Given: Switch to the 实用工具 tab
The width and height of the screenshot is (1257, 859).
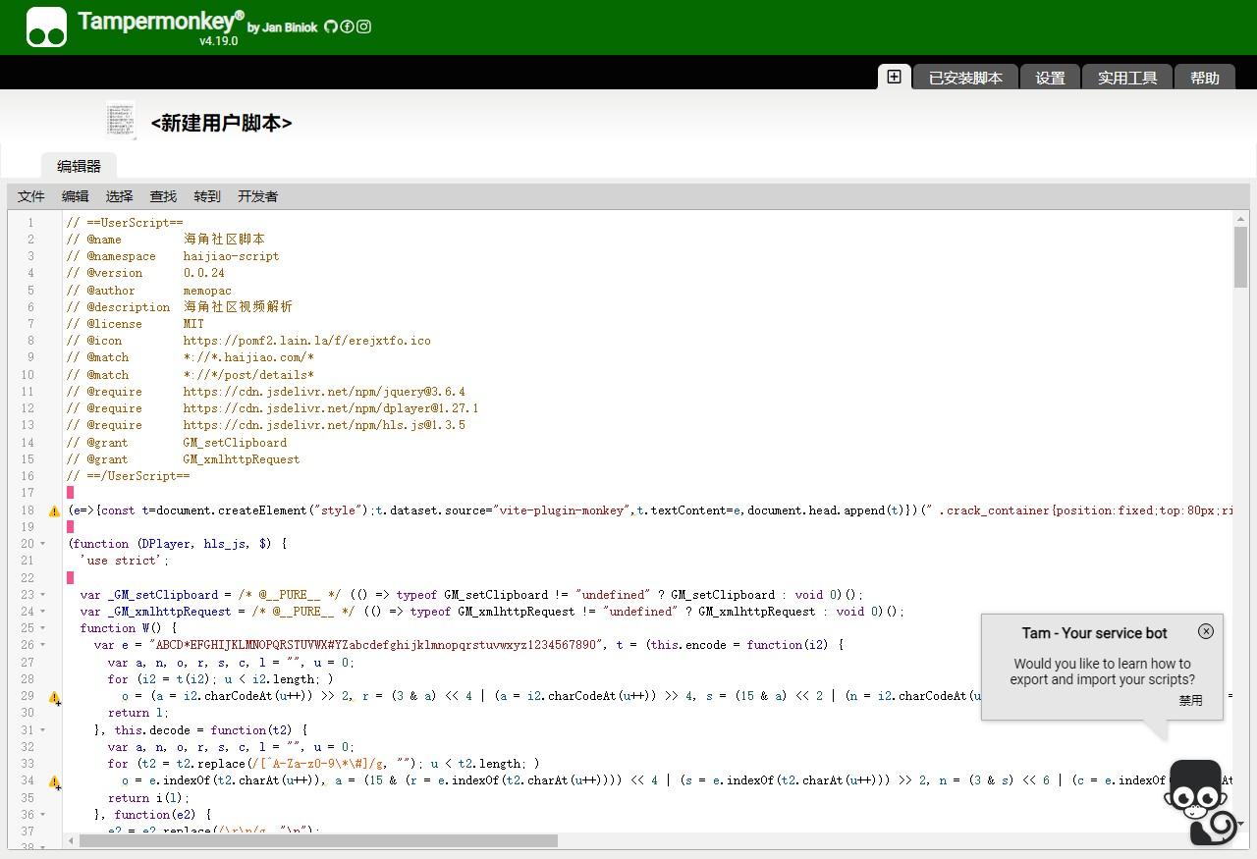Looking at the screenshot, I should click(1127, 78).
